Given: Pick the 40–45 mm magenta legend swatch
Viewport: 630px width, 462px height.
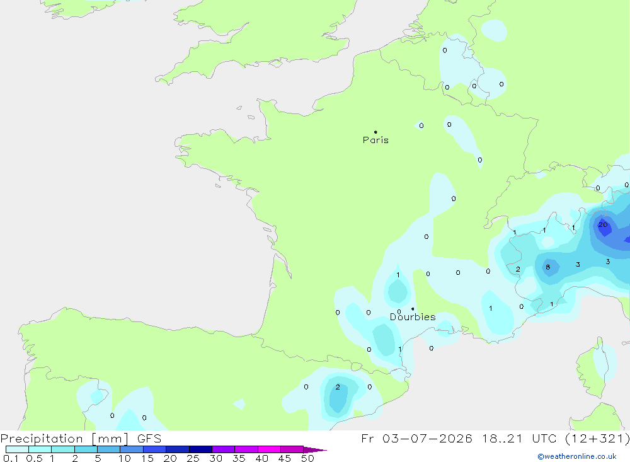Looking at the screenshot, I should tap(269, 449).
